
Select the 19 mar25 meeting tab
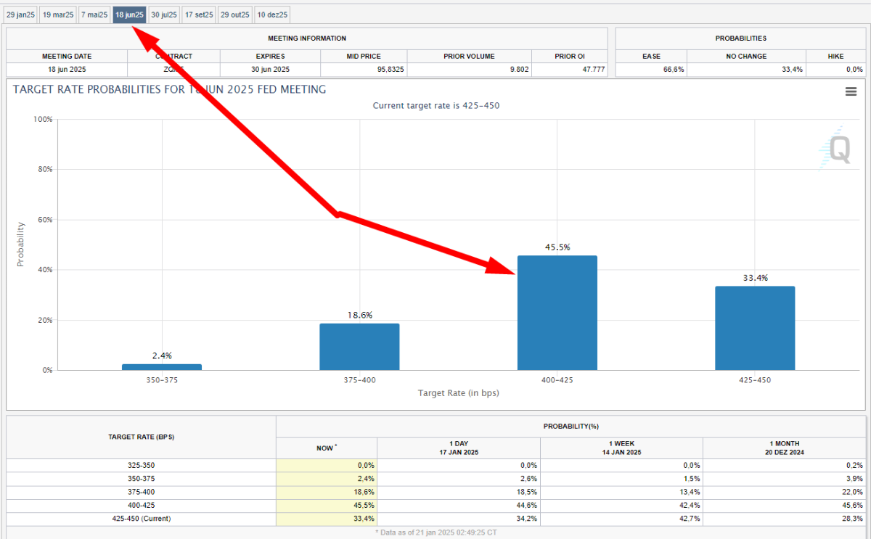(x=58, y=15)
